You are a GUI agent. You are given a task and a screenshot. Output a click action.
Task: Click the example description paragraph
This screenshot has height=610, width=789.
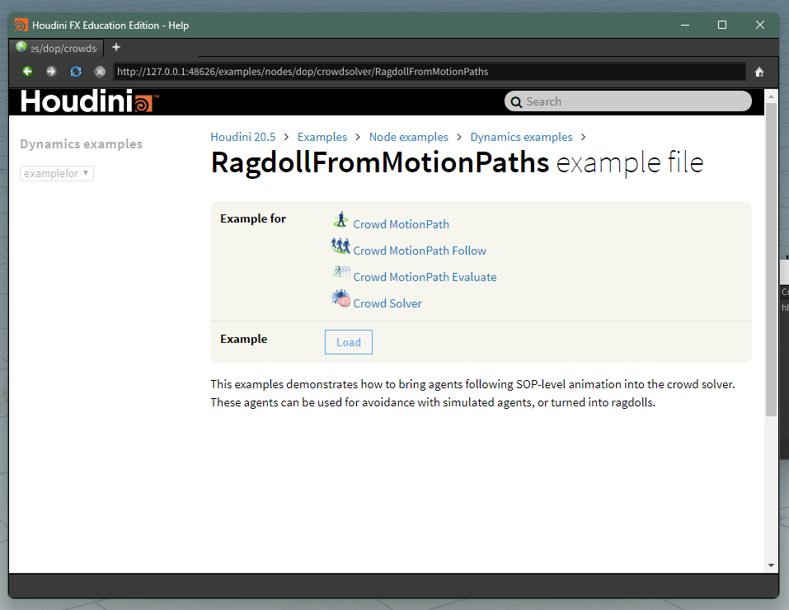(472, 393)
